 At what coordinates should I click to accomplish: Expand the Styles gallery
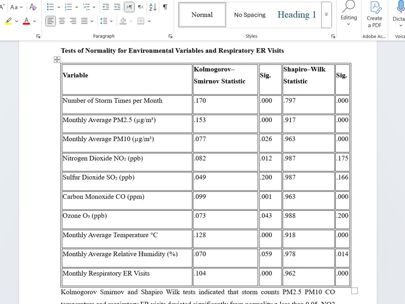pyautogui.click(x=326, y=15)
